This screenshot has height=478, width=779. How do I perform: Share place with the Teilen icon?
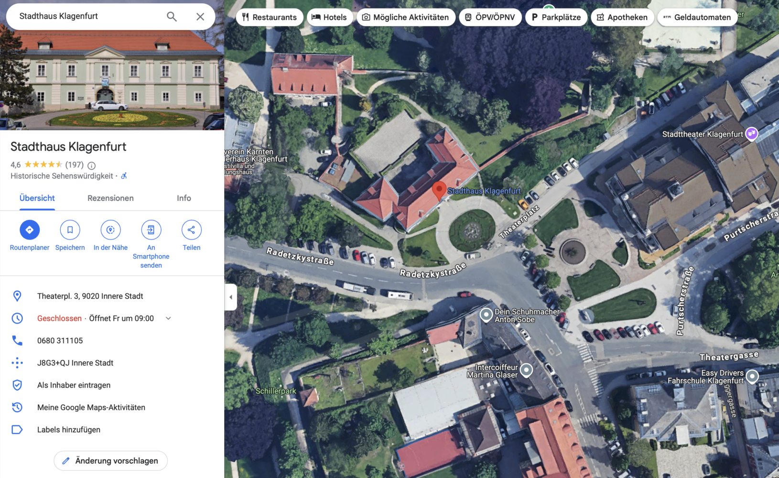coord(192,230)
